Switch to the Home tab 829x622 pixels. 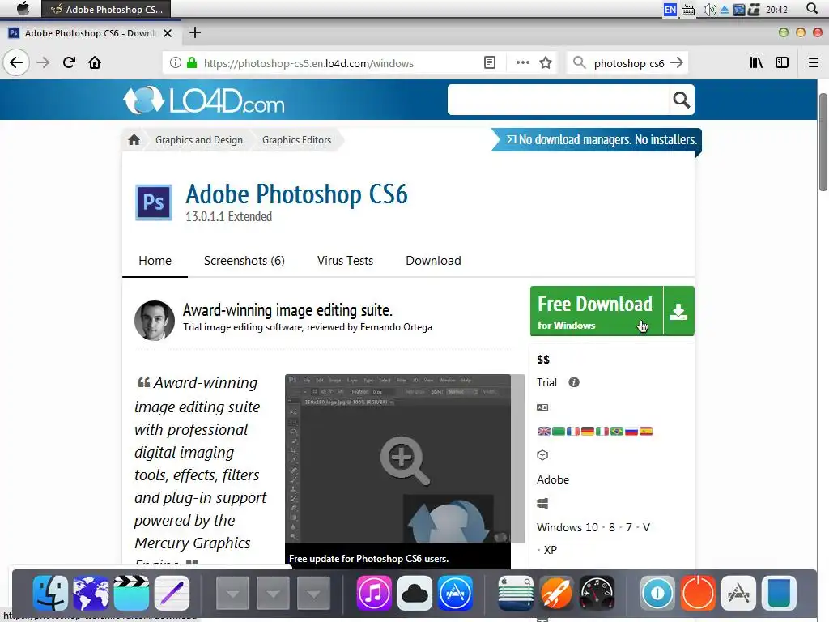tap(155, 261)
